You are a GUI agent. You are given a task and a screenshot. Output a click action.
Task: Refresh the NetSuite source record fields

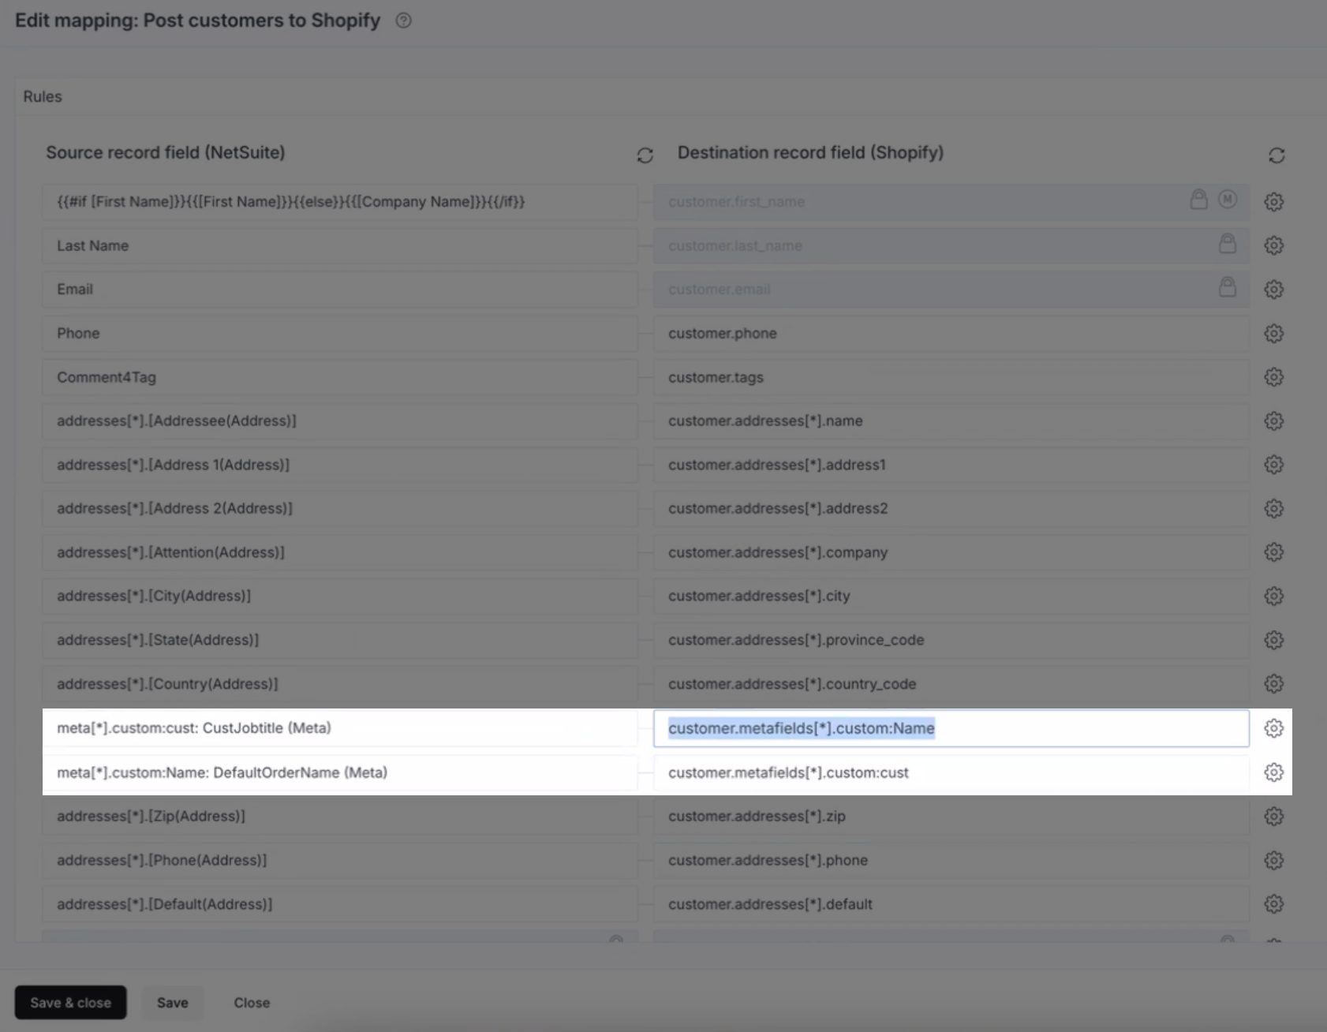[x=645, y=155]
